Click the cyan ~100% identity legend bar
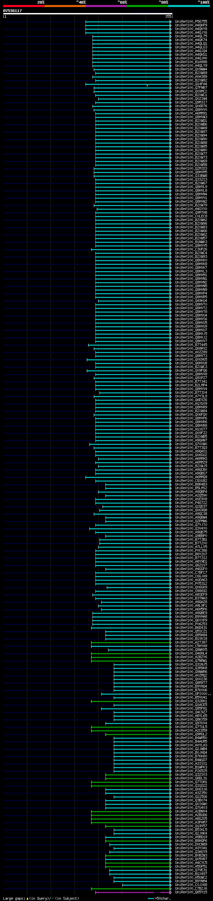This screenshot has height=901, width=213. (x=189, y=6)
